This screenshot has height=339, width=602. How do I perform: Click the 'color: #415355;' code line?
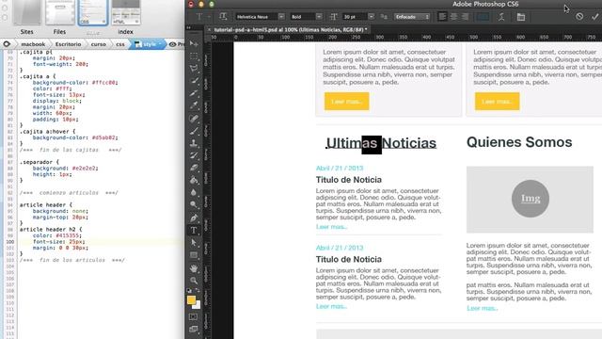click(x=56, y=235)
